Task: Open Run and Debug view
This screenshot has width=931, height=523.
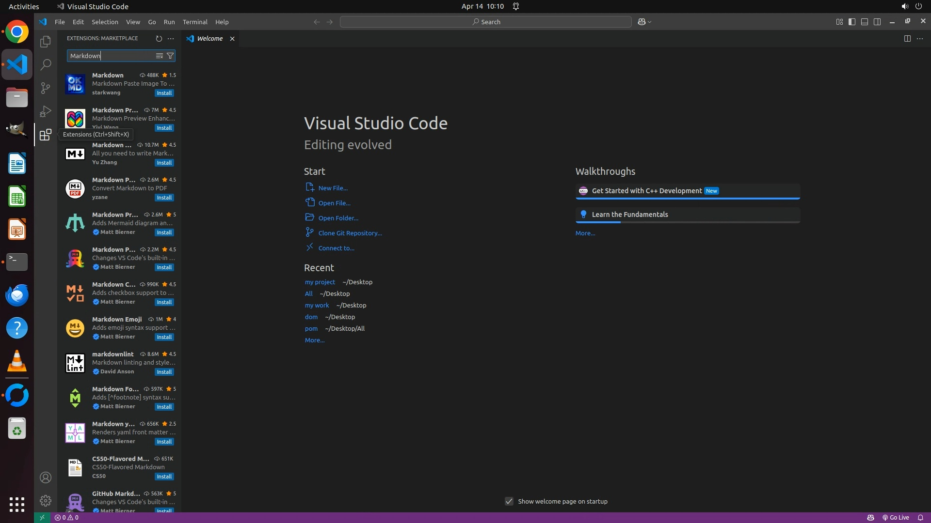Action: point(45,111)
